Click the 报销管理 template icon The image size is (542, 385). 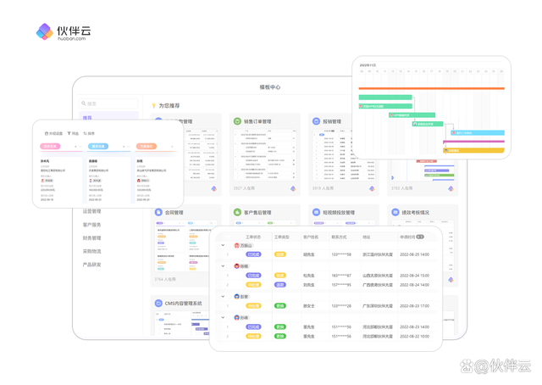pos(316,122)
